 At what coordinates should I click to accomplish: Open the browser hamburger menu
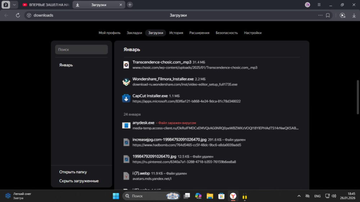coord(319,5)
